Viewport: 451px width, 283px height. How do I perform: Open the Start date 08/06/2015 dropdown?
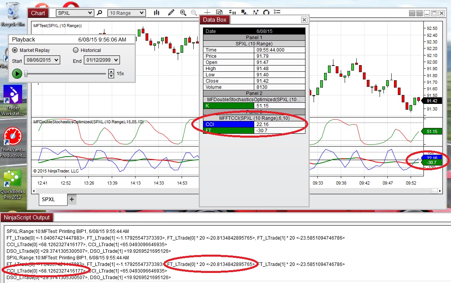tap(42, 60)
